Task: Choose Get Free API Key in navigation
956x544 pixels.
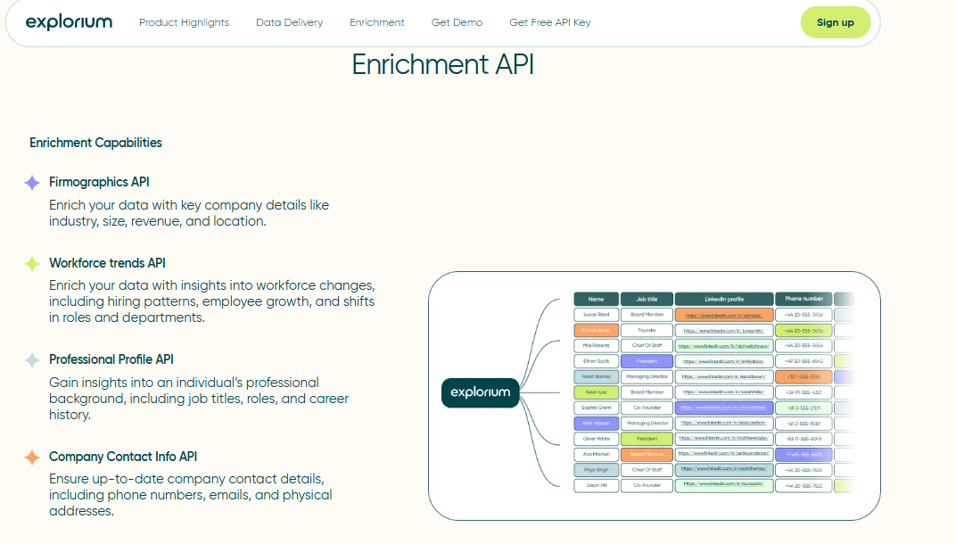Action: [x=550, y=22]
